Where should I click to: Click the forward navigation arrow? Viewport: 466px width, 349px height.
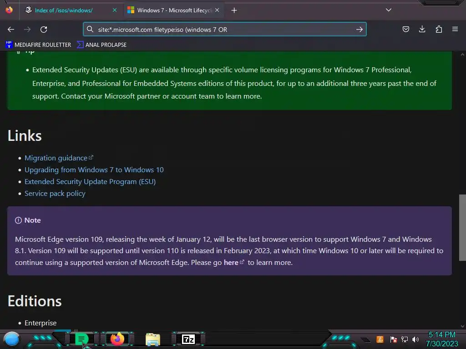pyautogui.click(x=27, y=30)
